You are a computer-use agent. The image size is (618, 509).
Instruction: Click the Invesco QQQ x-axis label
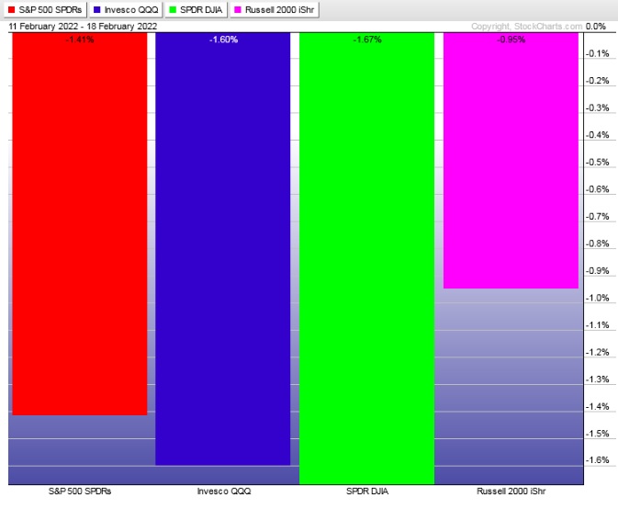coord(224,492)
